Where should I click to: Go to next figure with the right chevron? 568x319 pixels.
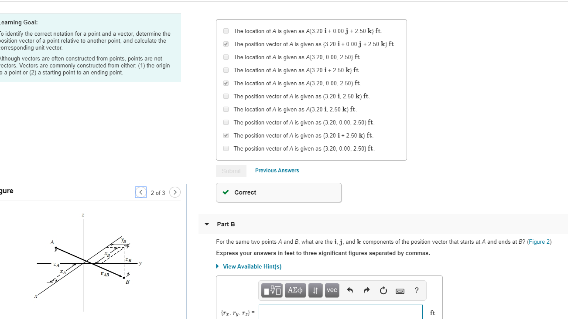tap(175, 192)
